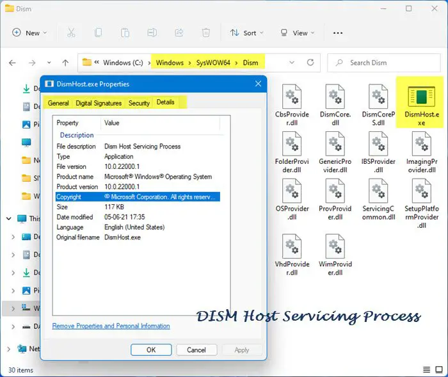Close the DismHost.exe Properties dialog
The image size is (448, 377).
(258, 84)
